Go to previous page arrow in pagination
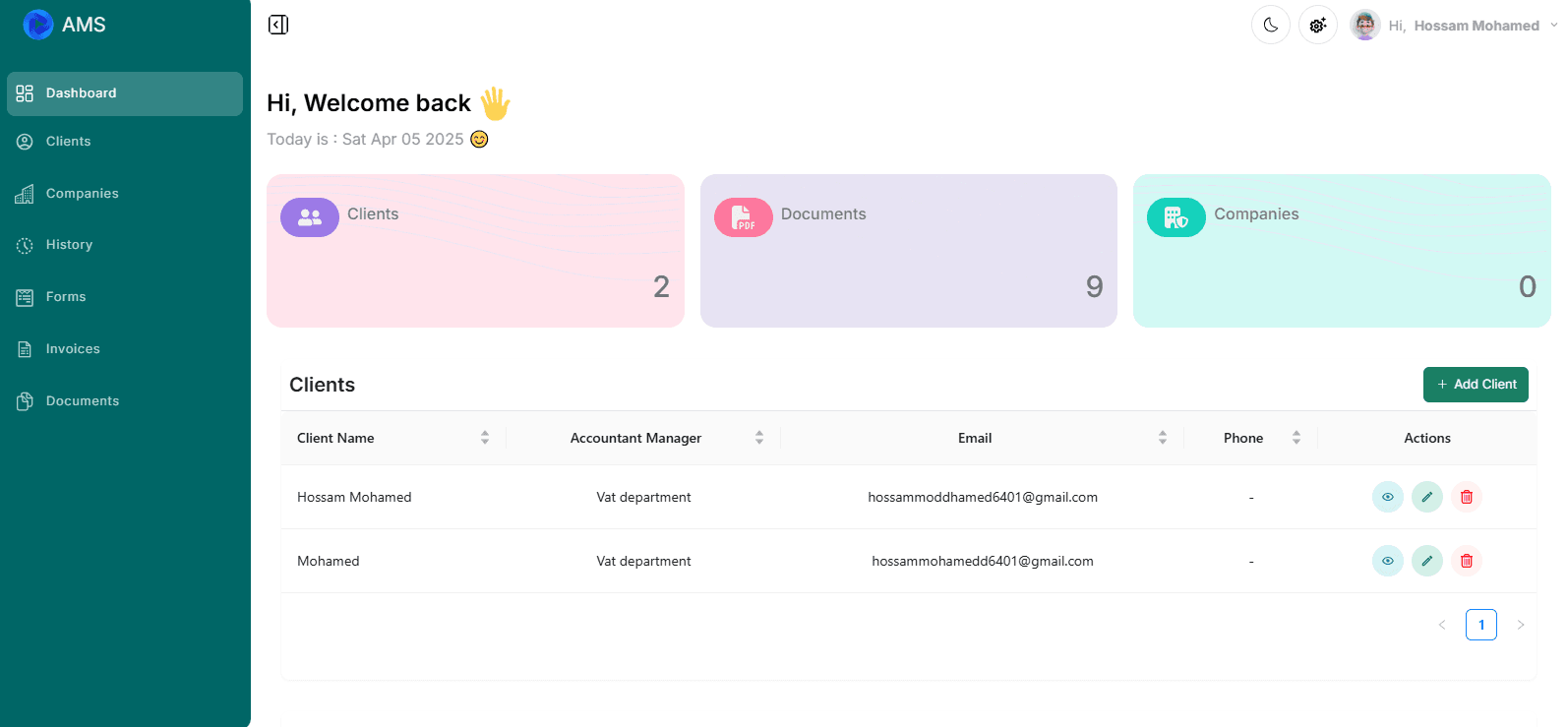1567x727 pixels. (1442, 625)
